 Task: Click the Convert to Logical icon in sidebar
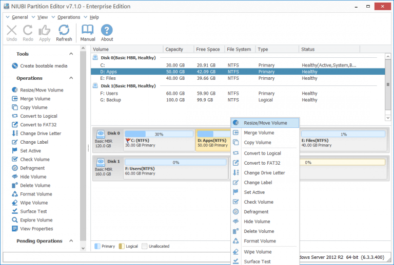(x=14, y=116)
